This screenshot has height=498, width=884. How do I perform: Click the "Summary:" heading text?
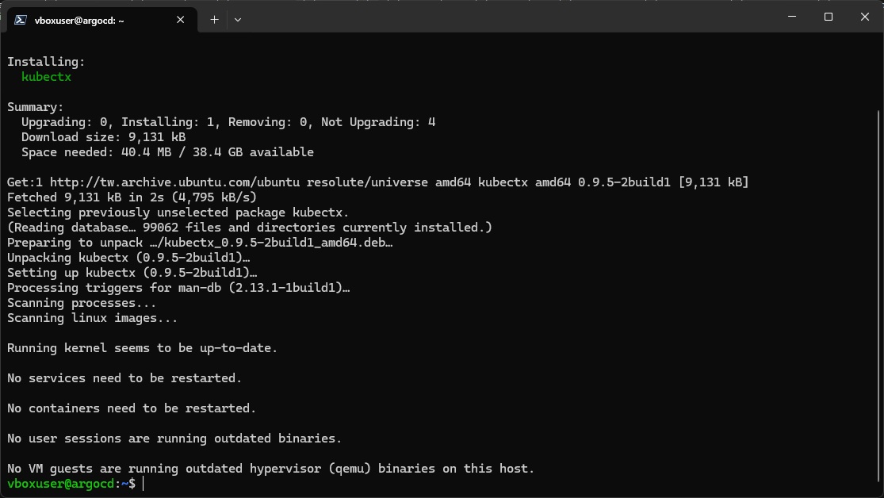[x=36, y=107]
